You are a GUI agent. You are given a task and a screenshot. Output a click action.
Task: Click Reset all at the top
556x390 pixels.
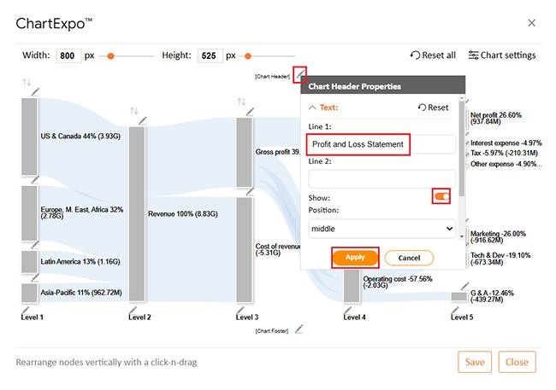(433, 55)
